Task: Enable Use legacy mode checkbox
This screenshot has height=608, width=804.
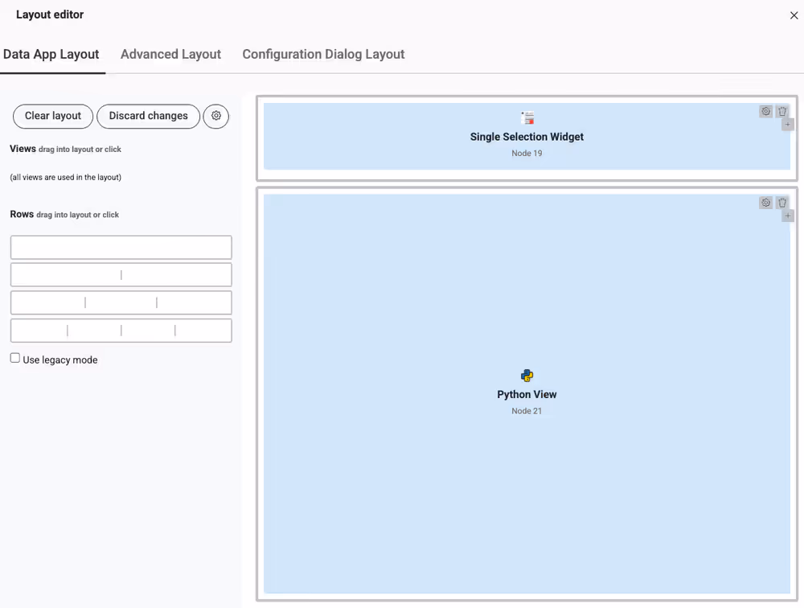Action: click(x=15, y=358)
